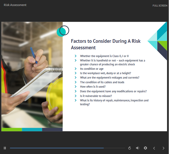Image resolution: width=169 pixels, height=154 pixels.
Task: Mute the audio with the speaker icon
Action: [137, 148]
